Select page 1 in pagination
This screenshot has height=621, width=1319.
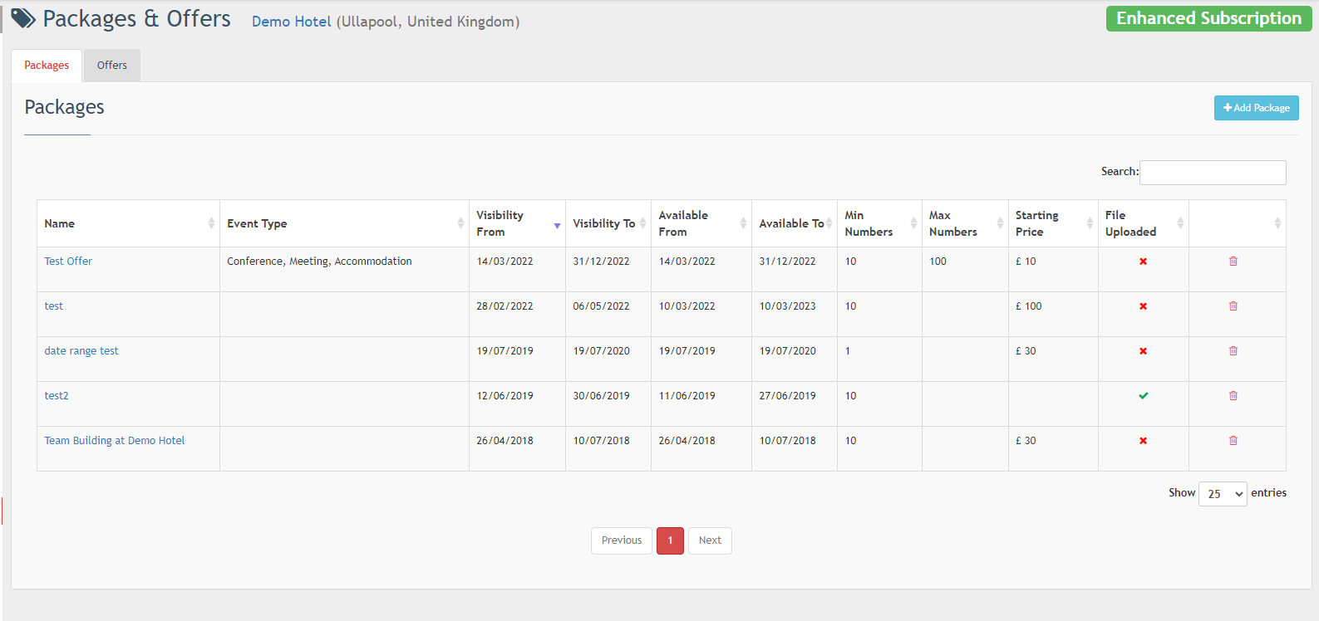pyautogui.click(x=670, y=540)
